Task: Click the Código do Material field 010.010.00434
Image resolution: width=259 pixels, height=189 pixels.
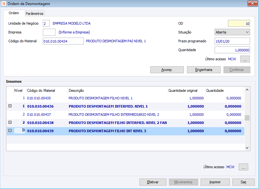Action: [x=63, y=41]
